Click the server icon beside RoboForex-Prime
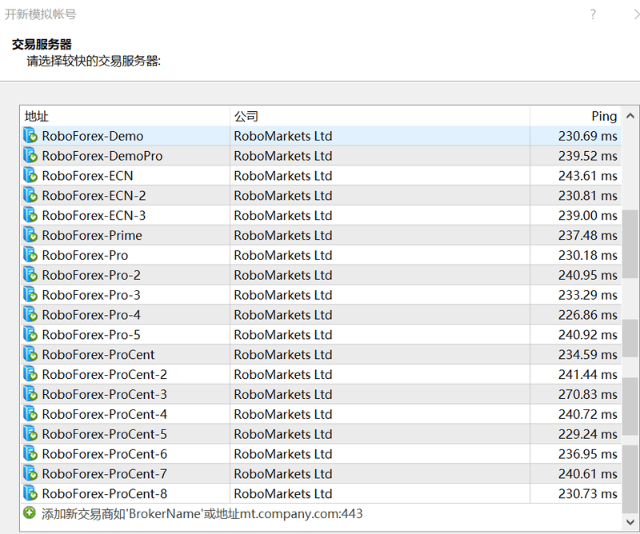 coord(29,235)
